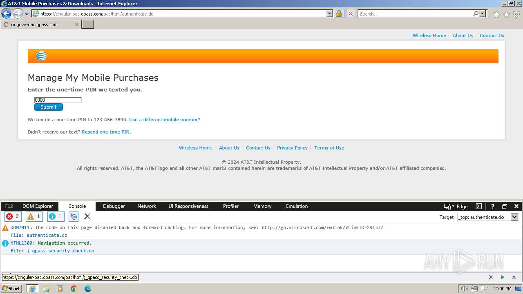This screenshot has height=294, width=523.
Task: Switch to UI Responsiveness tab
Action: tap(188, 206)
